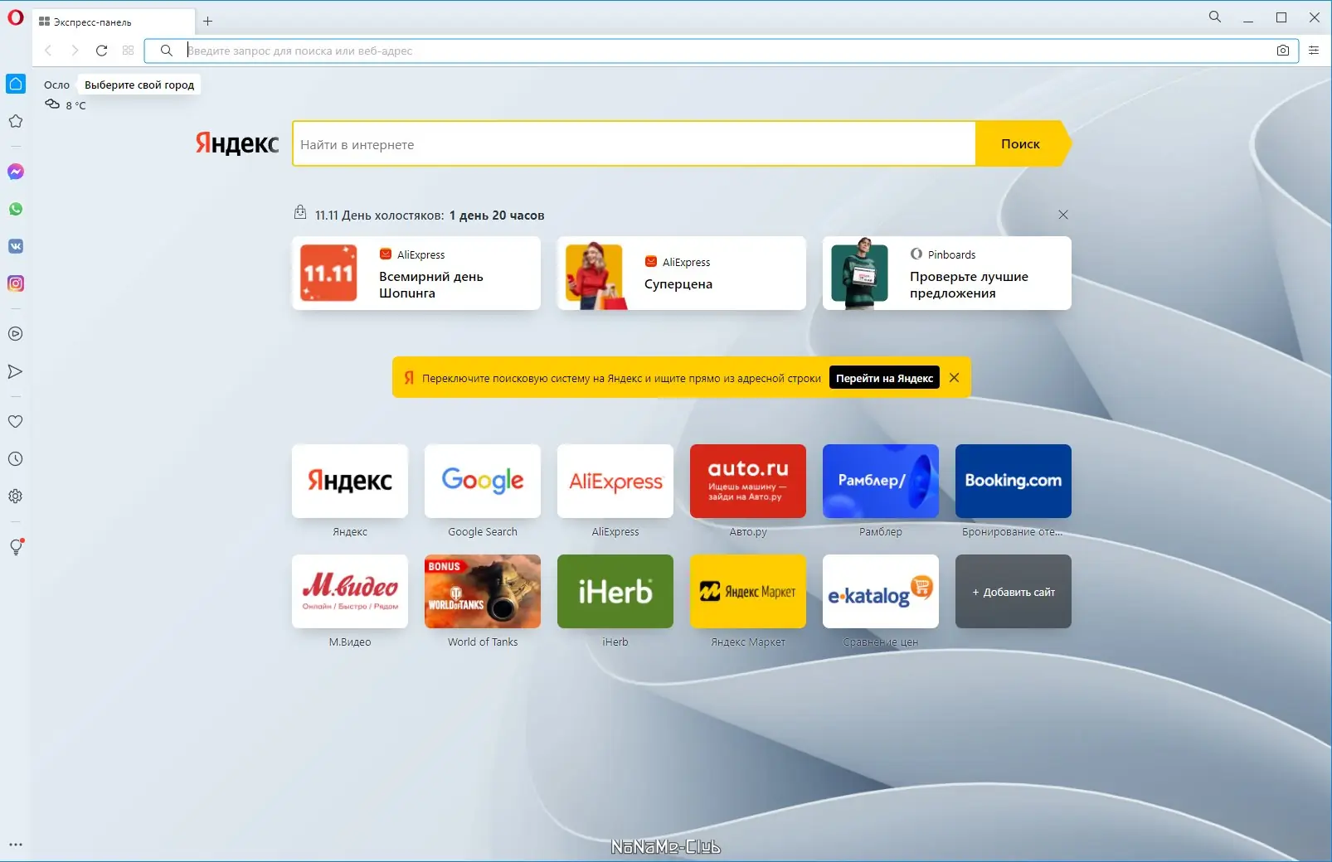The image size is (1332, 862).
Task: Open the Яндекс speed dial tile
Action: pos(350,482)
